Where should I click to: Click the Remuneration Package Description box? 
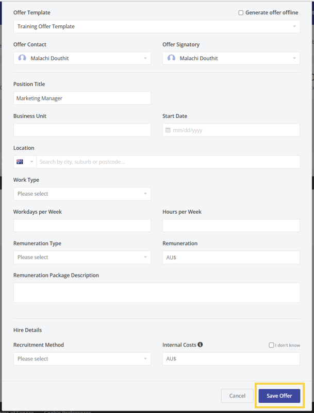157,292
